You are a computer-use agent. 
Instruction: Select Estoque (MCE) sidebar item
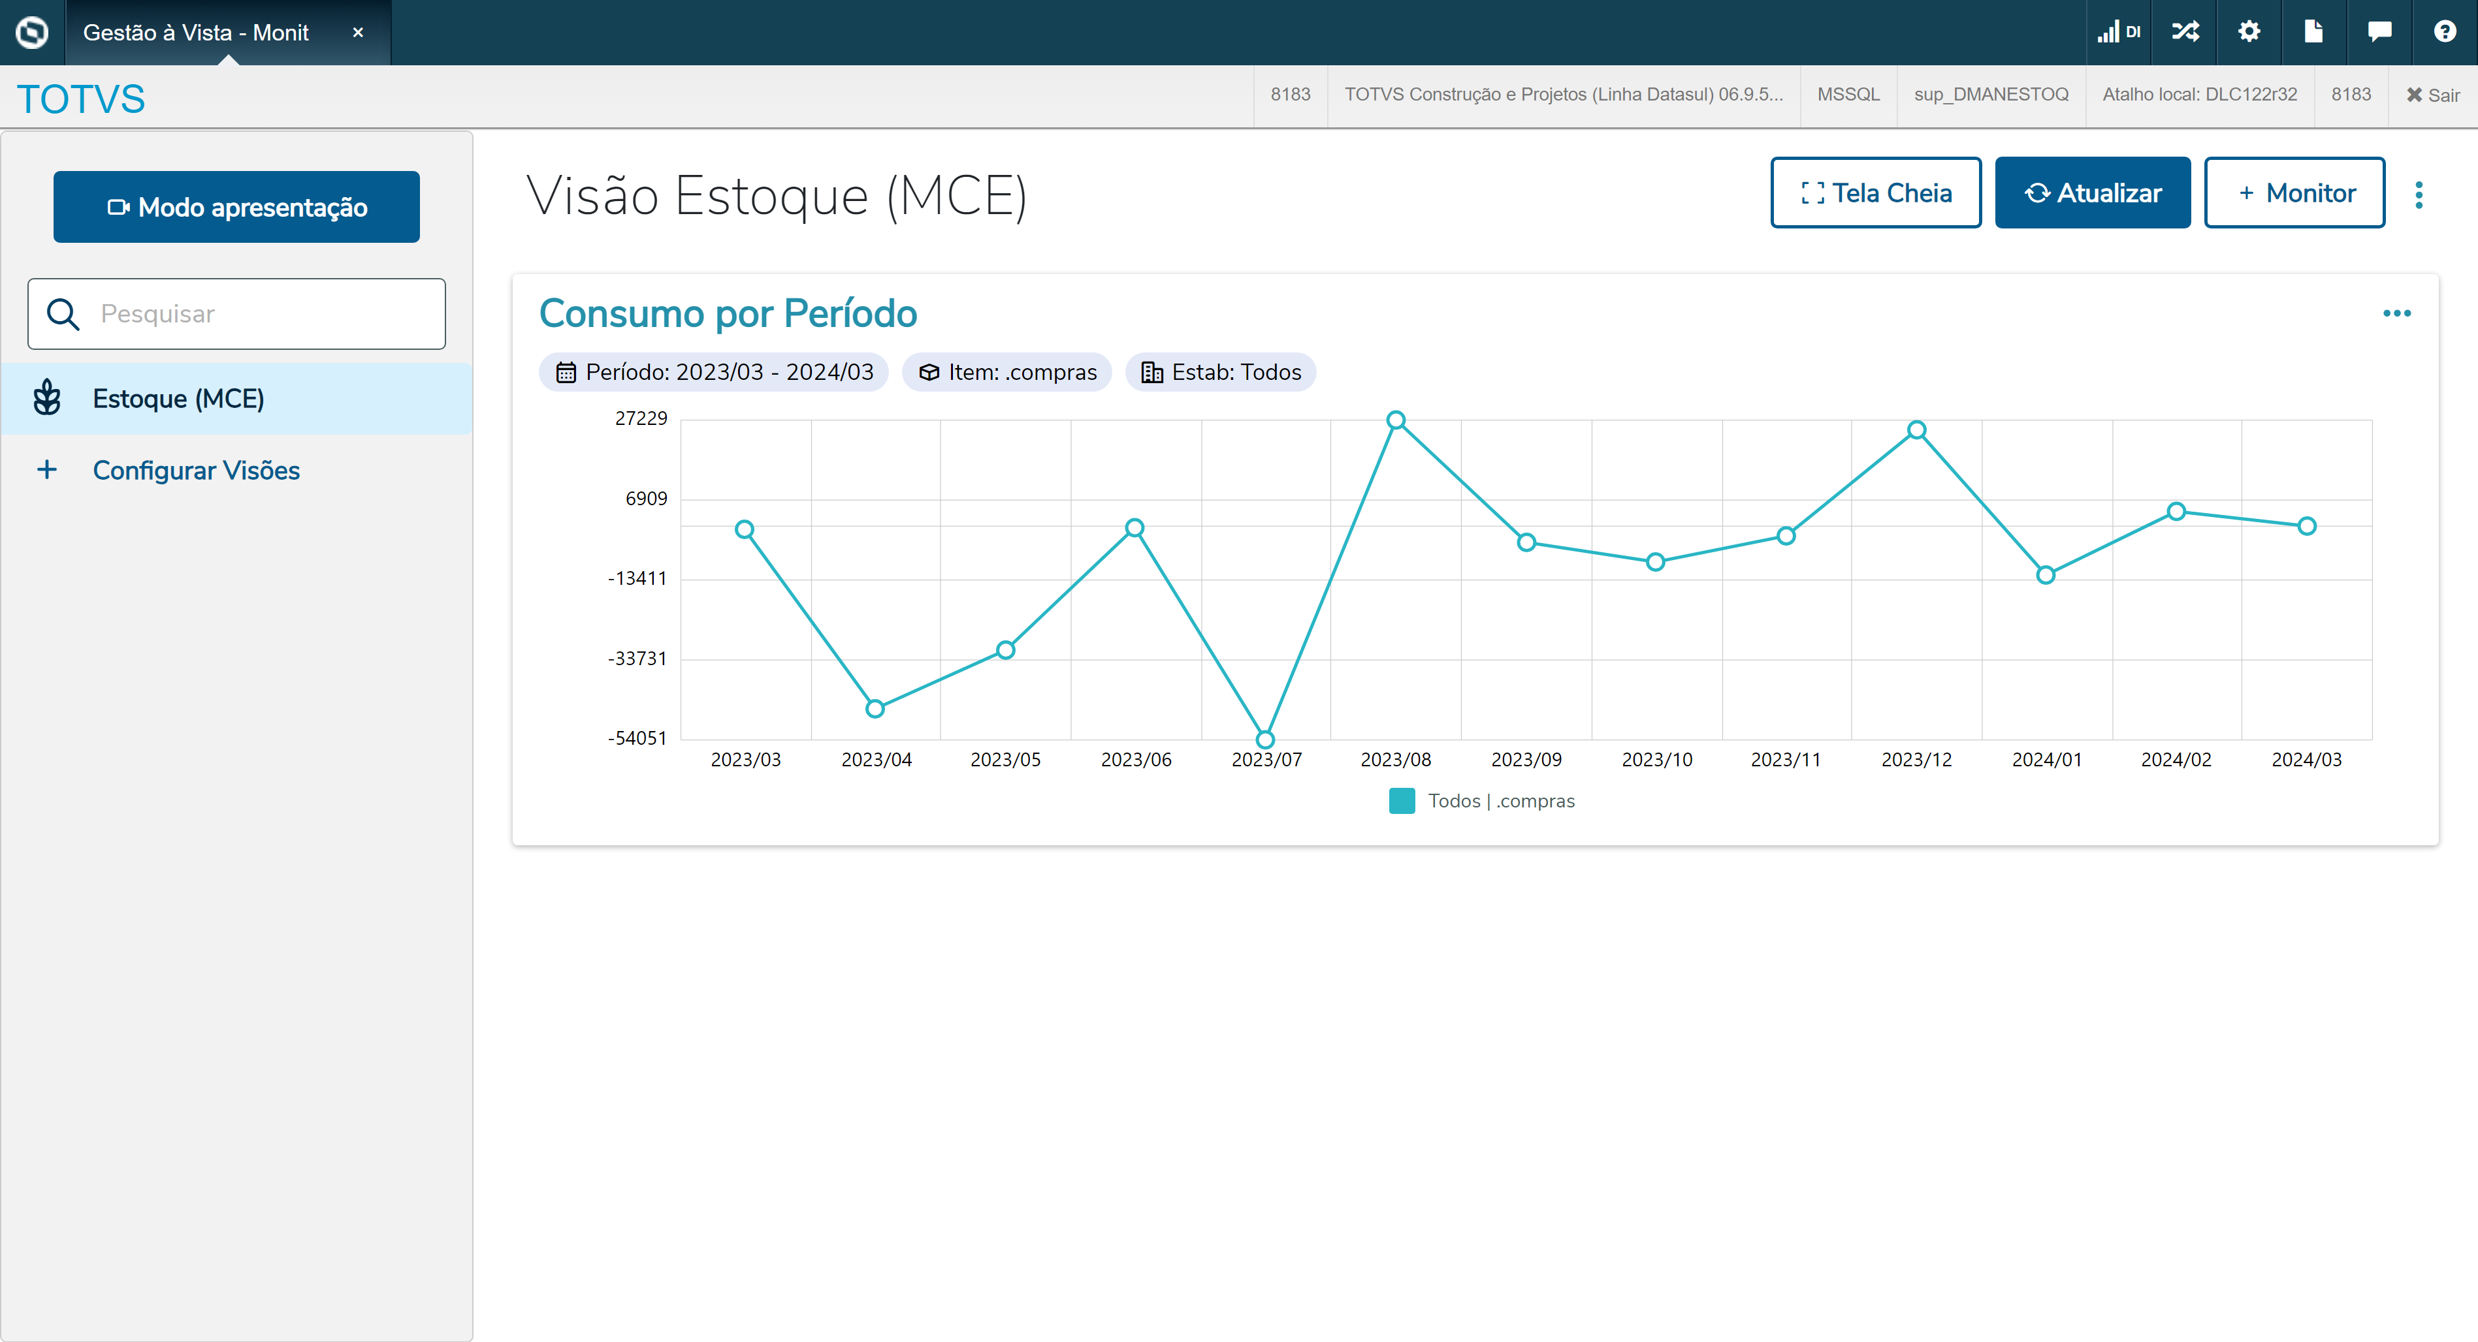(x=178, y=399)
